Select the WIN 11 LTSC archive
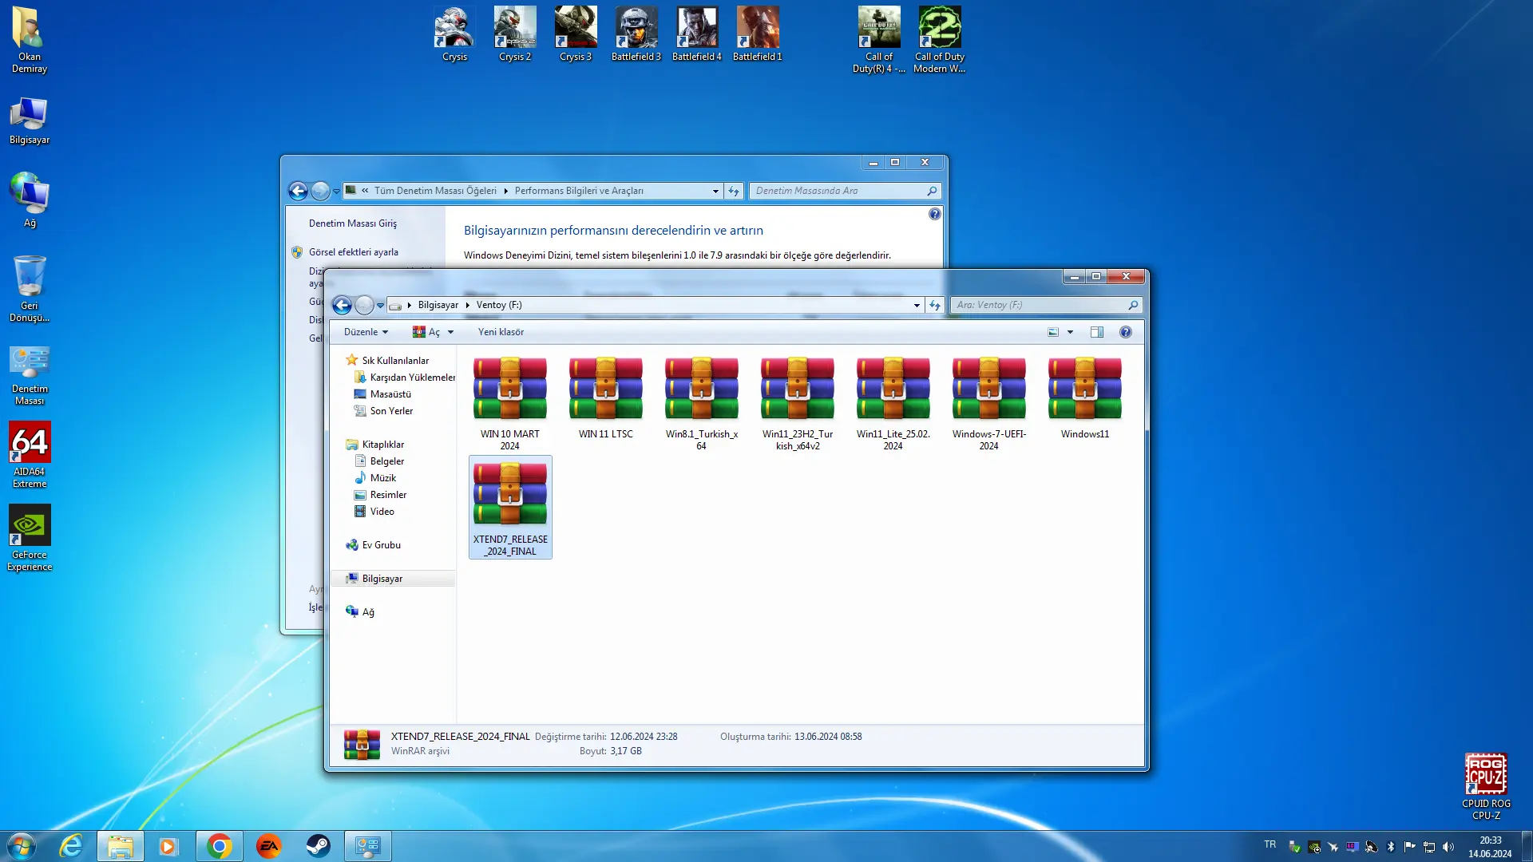The height and width of the screenshot is (862, 1533). click(x=606, y=398)
